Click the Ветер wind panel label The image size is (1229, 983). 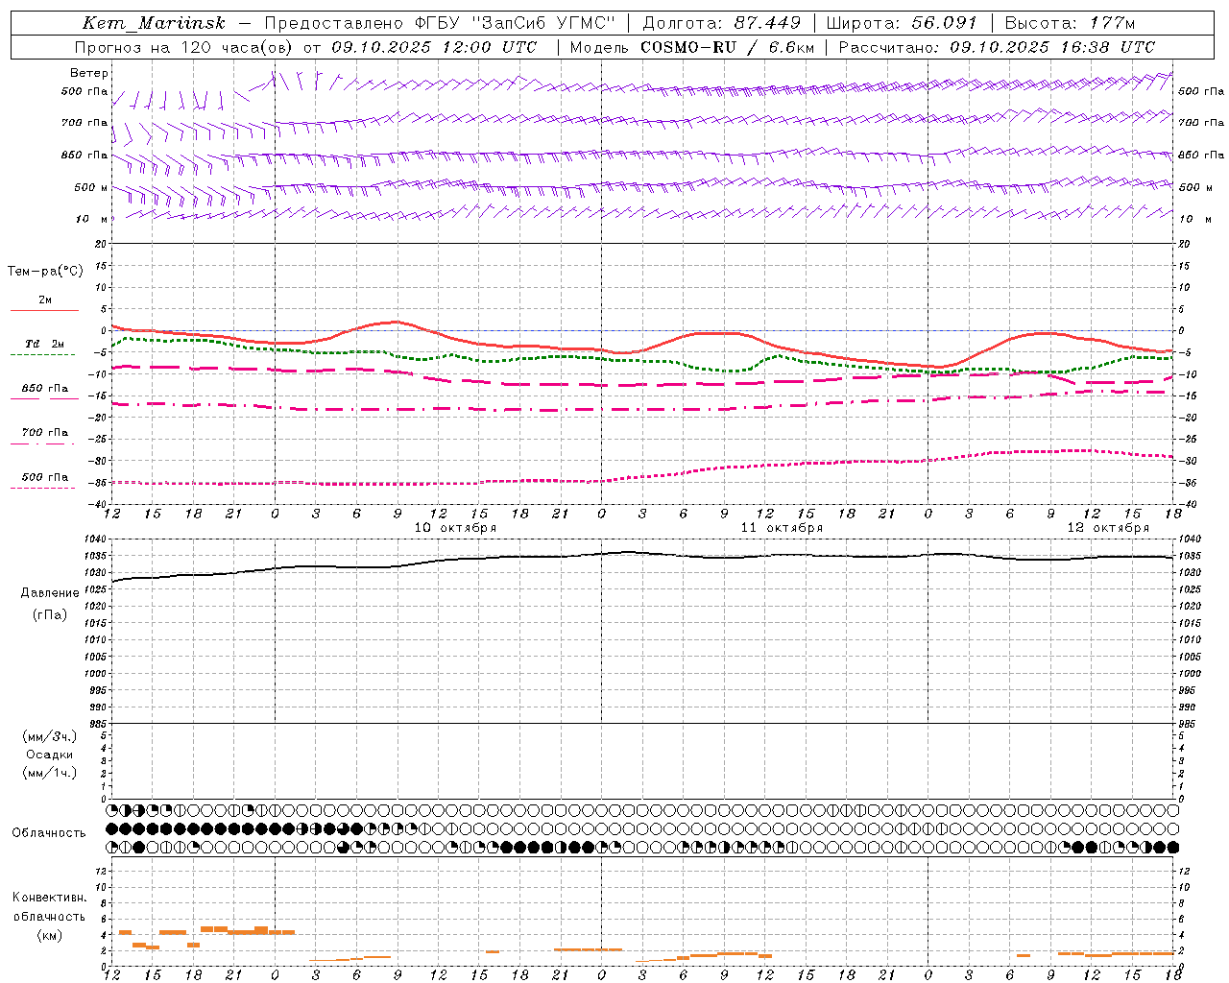89,73
